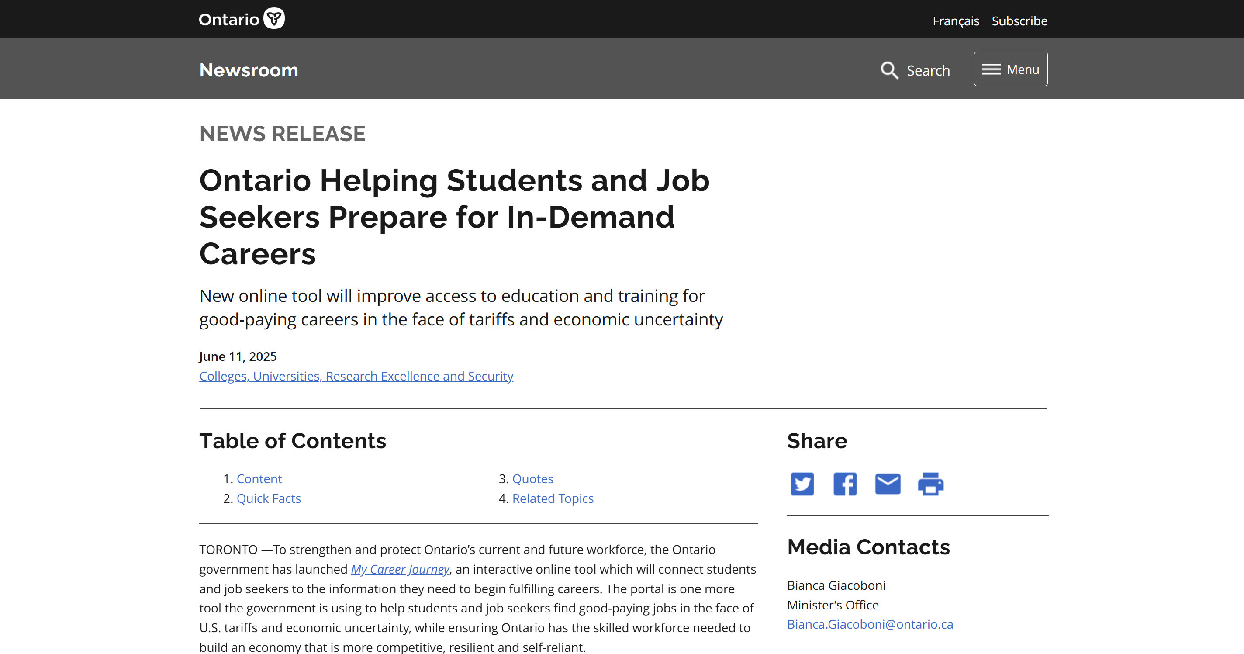
Task: Share via email envelope icon
Action: tap(888, 484)
